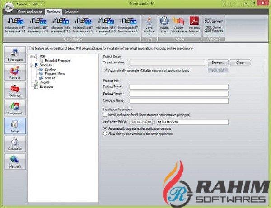Open the Registry panel
This screenshot has width=271, height=208.
click(x=15, y=72)
